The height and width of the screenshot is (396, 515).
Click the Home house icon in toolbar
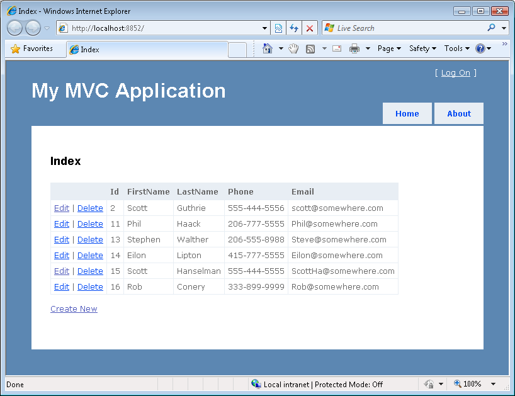point(268,48)
